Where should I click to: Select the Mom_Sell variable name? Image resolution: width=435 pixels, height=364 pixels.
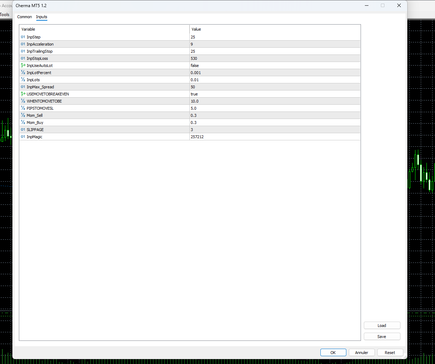click(35, 115)
